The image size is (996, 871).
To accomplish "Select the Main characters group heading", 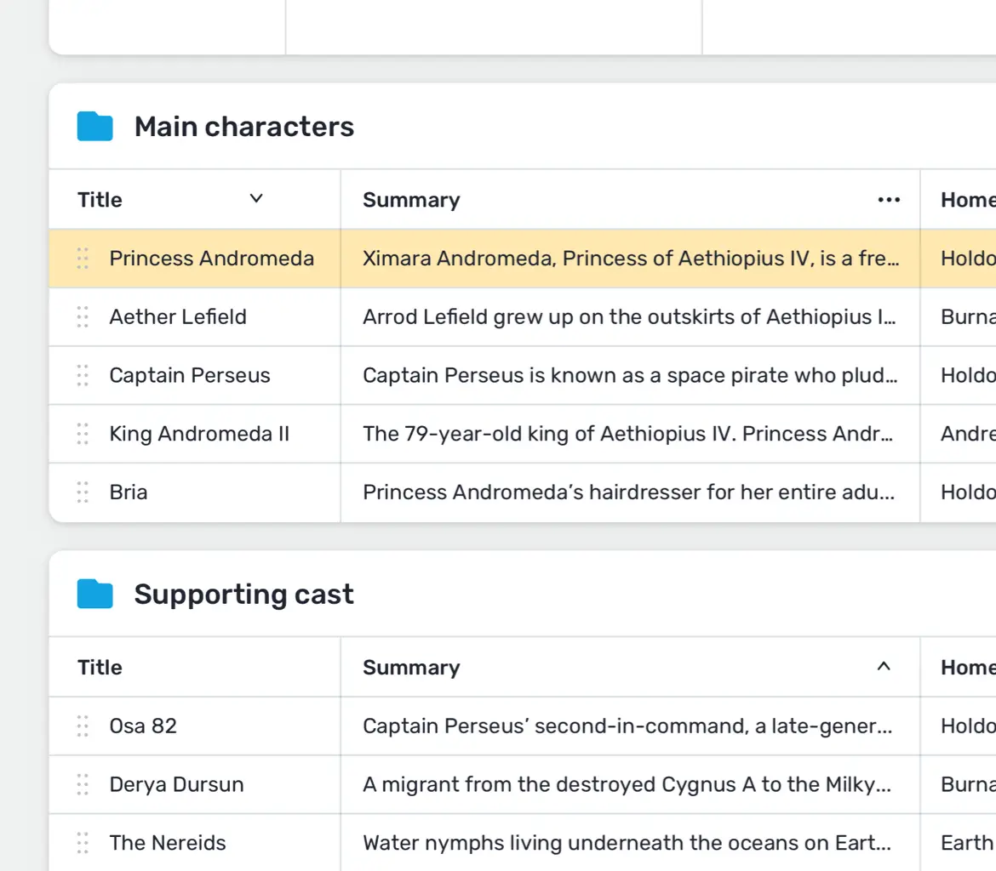I will (x=243, y=127).
